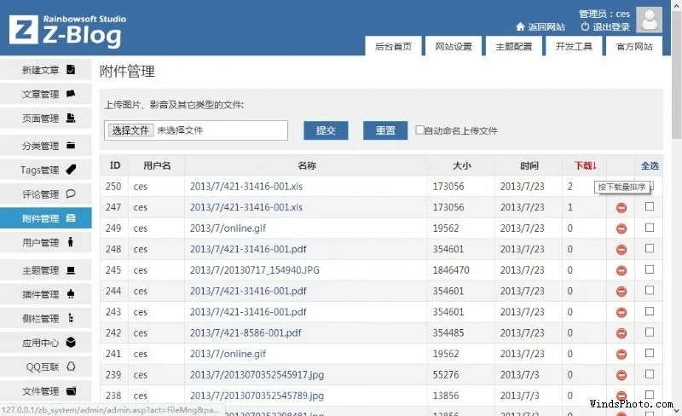Viewport: 682px width, 416px height.
Task: Click the ID cell 250
Action: point(113,186)
